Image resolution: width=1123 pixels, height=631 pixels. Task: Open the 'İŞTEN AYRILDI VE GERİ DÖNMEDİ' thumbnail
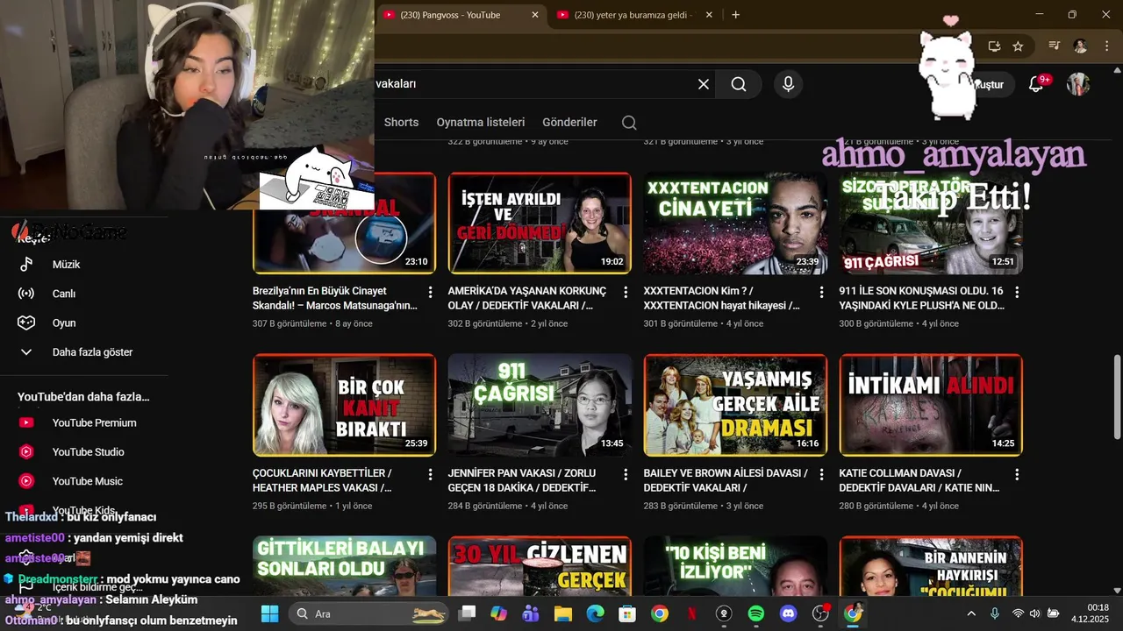(540, 223)
